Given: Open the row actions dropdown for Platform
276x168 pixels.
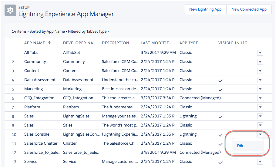Looking at the screenshot, I should tap(260, 107).
